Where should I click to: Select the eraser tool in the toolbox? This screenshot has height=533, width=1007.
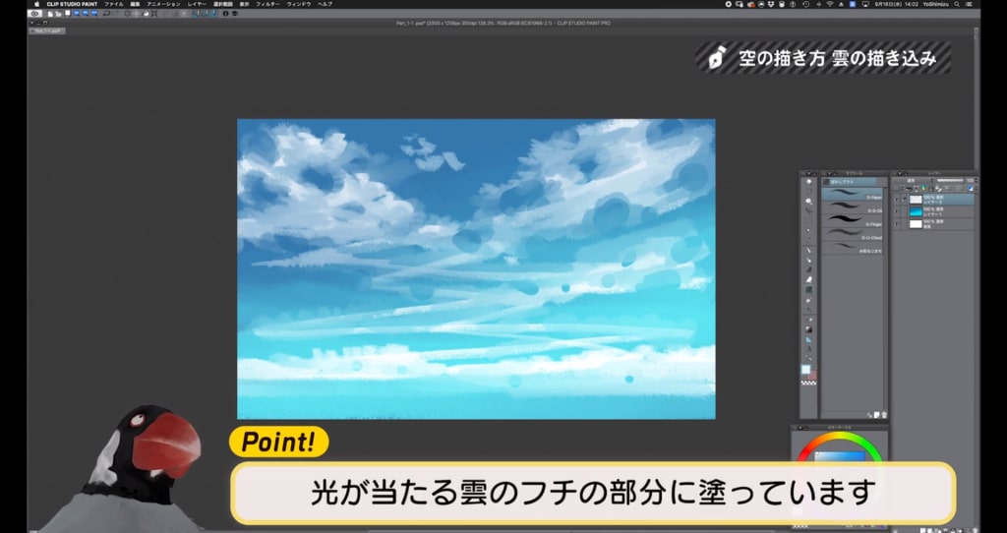point(809,279)
